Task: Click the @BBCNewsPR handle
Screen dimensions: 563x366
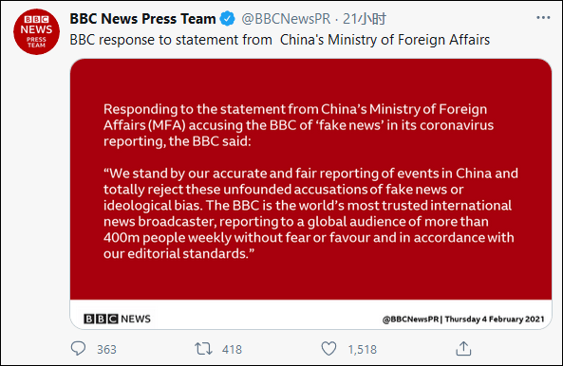Action: point(286,19)
